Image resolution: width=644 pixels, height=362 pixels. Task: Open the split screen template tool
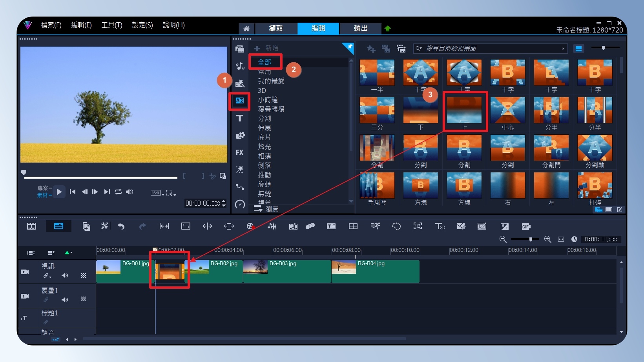coord(353,226)
